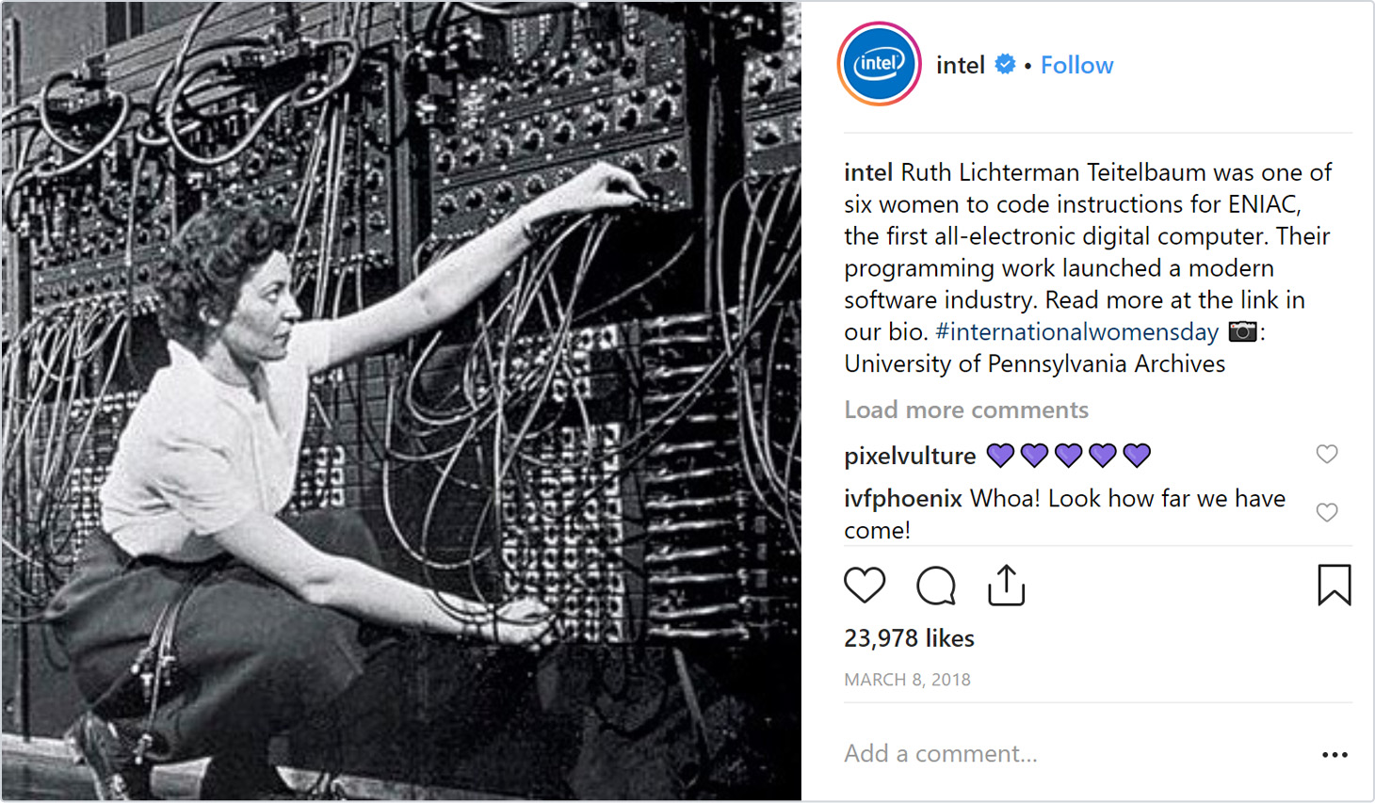Open the more options three-dots menu
This screenshot has height=803, width=1375.
pyautogui.click(x=1335, y=755)
